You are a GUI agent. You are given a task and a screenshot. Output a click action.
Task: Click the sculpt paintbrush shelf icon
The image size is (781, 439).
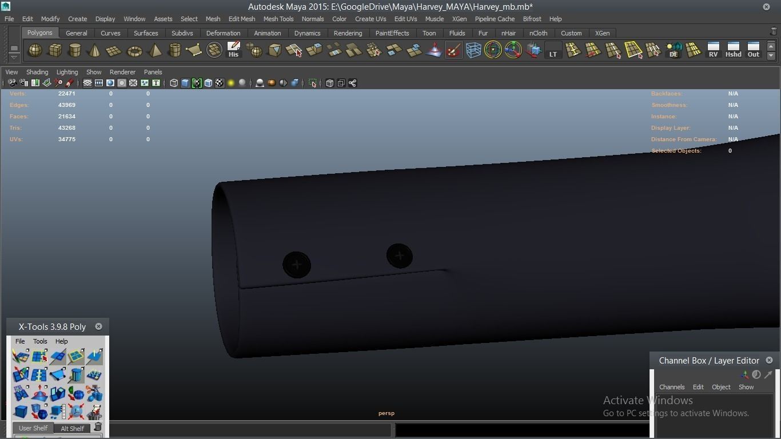(453, 50)
